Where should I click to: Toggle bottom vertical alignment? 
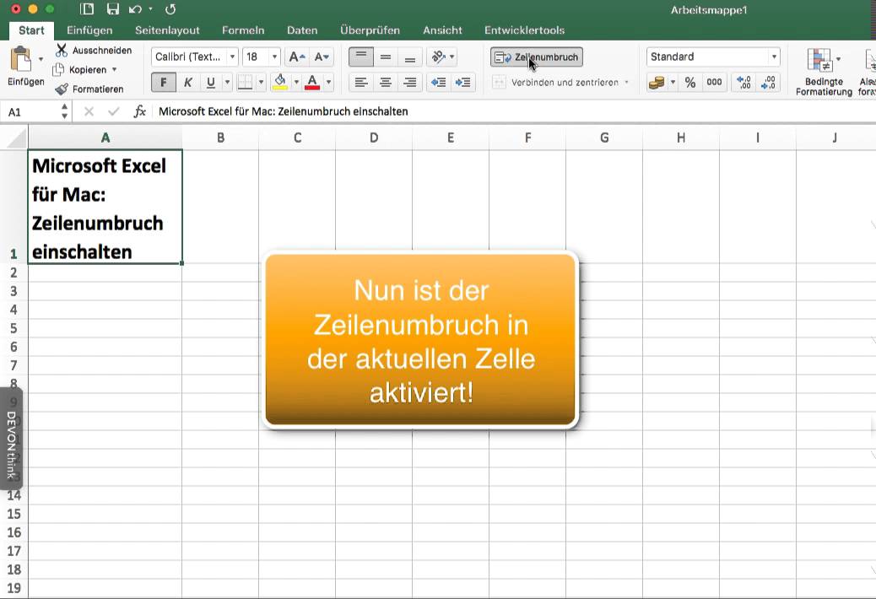[410, 57]
